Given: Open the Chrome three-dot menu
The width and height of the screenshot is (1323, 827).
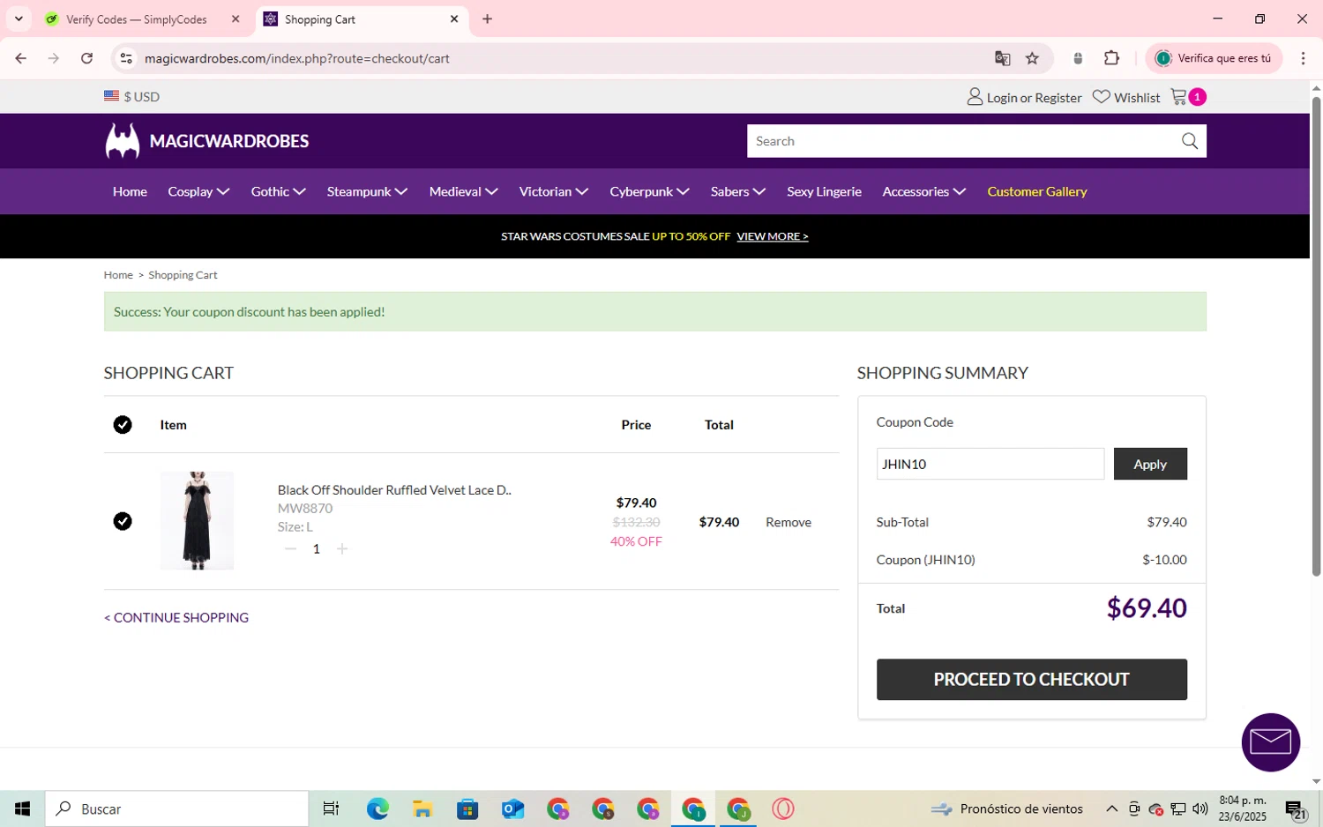Looking at the screenshot, I should click(x=1303, y=58).
